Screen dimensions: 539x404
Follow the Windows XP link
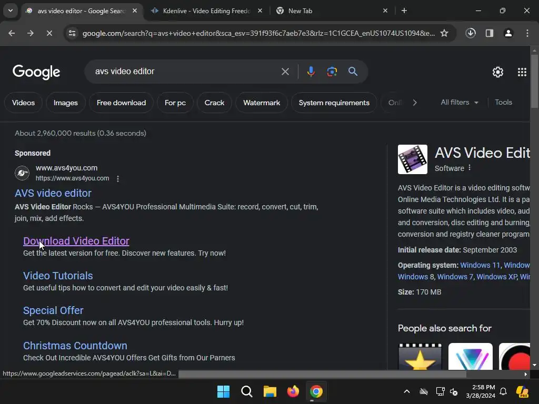(497, 277)
